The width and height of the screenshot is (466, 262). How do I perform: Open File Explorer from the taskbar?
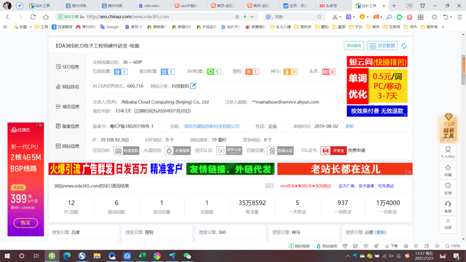[x=97, y=256]
